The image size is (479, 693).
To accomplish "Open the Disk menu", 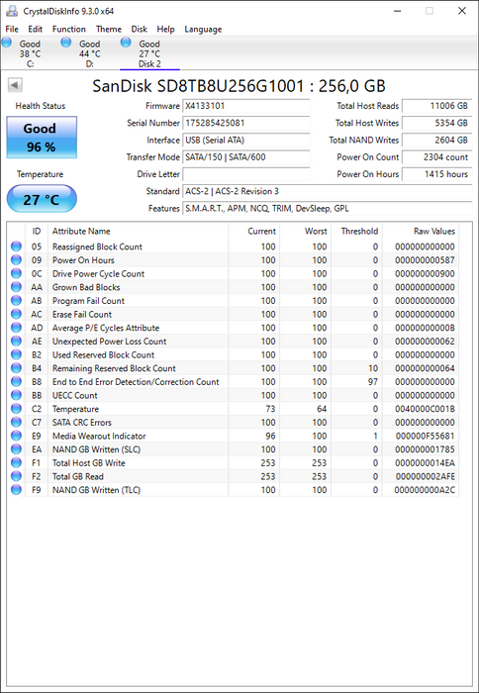I will (140, 29).
